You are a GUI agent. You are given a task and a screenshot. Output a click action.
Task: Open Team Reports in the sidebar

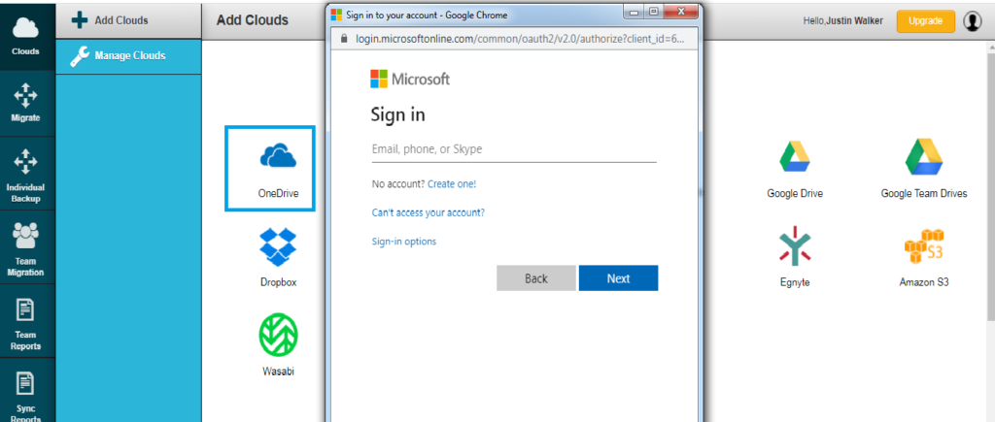tap(27, 321)
